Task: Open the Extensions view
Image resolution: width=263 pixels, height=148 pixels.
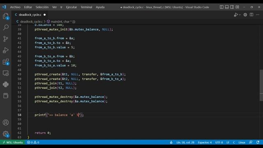Action: coord(6,62)
